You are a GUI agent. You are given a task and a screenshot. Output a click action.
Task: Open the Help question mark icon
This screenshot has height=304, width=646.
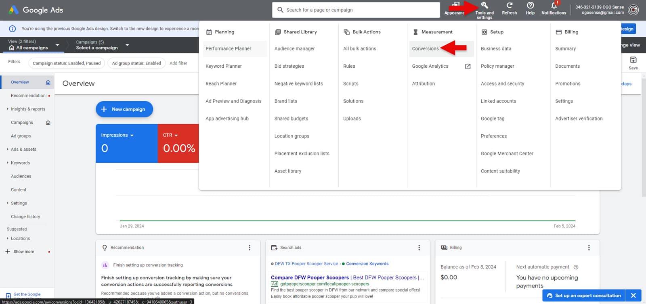pos(530,6)
